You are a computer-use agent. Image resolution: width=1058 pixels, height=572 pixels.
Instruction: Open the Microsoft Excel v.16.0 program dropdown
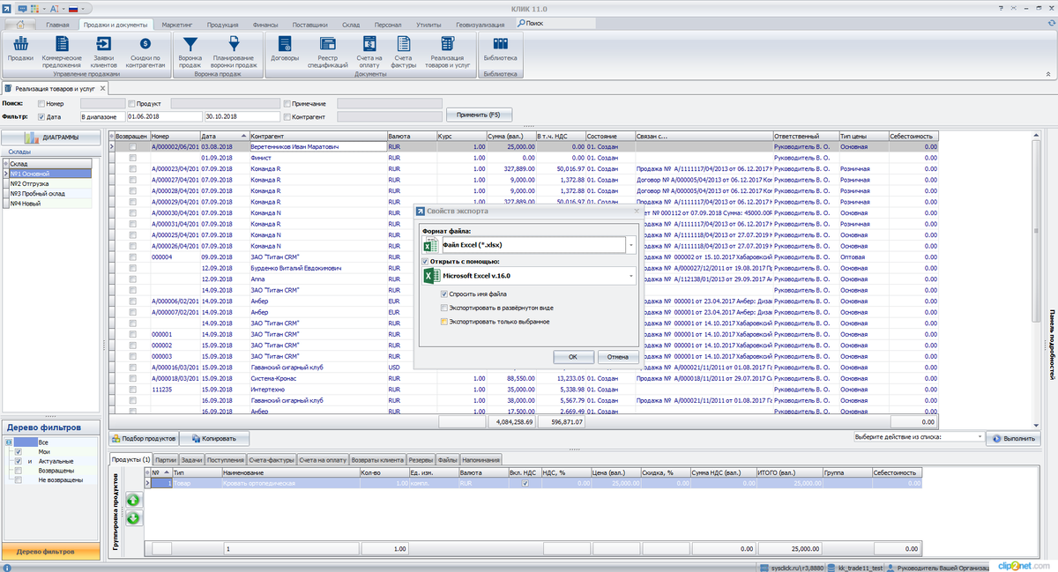point(631,277)
